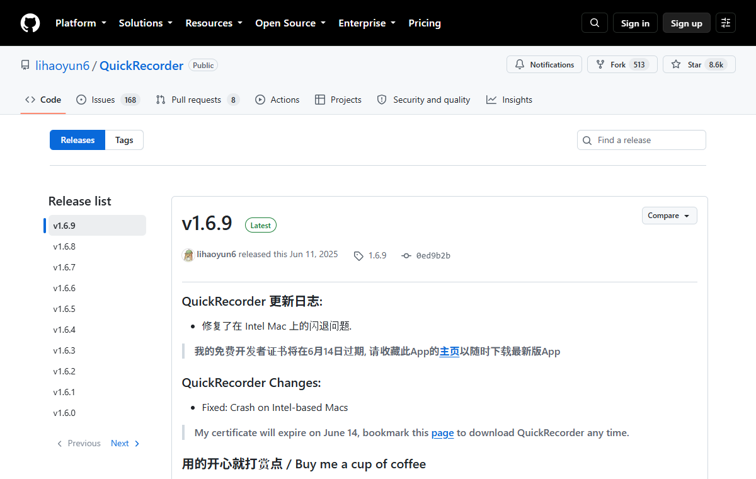Click the 'page' link in certificate note
Screen dimensions: 756x479
tap(442, 433)
